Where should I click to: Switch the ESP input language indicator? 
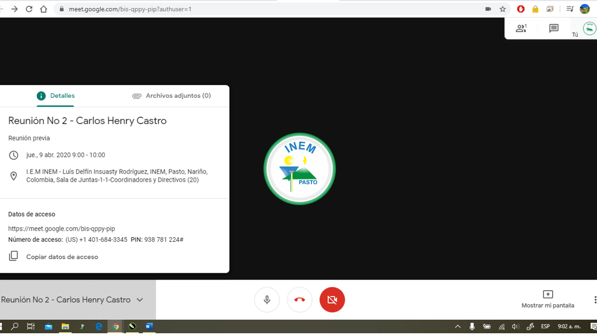(545, 326)
